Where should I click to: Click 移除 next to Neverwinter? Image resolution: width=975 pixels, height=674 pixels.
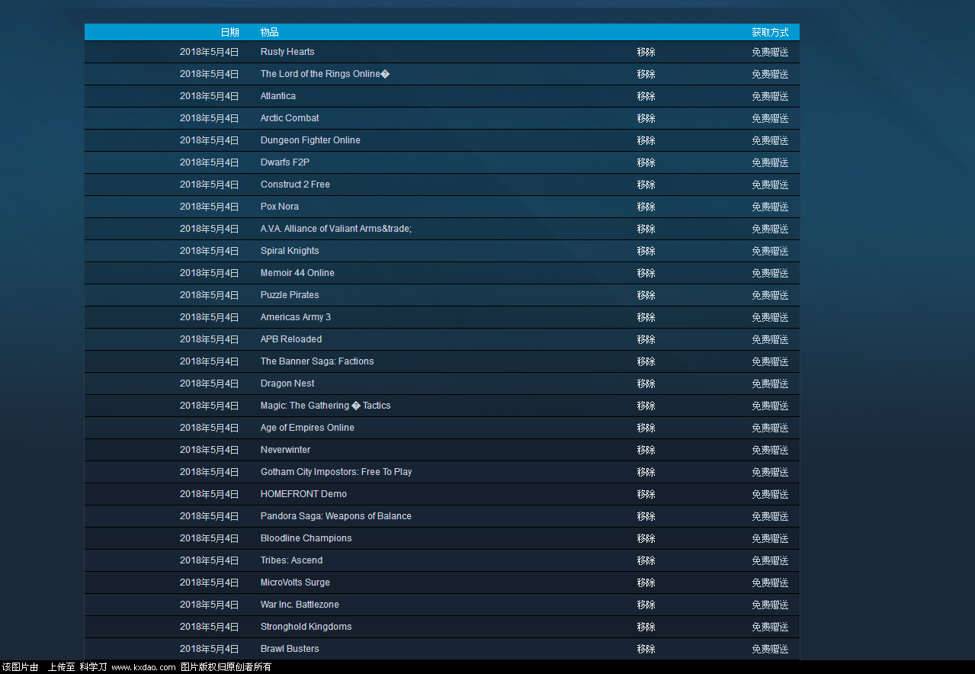click(646, 450)
